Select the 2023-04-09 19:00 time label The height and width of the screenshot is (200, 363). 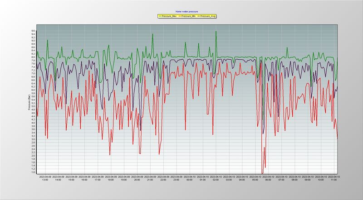pyautogui.click(x=124, y=178)
